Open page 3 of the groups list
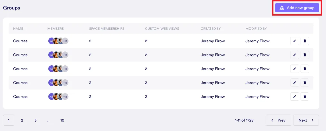Viewport: 326px width, 131px height. coord(36,120)
